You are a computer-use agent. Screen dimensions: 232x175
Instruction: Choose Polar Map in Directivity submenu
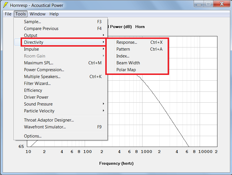tap(137, 69)
